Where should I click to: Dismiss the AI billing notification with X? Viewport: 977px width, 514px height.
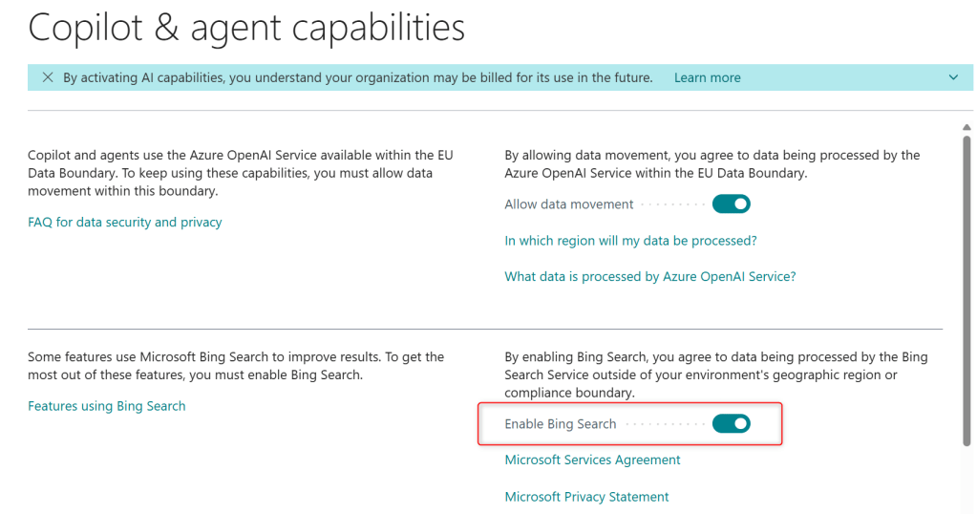(48, 77)
